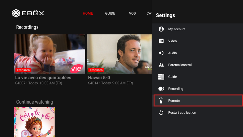This screenshot has width=243, height=137.
Task: Resume the cartoon under Continue watching
Action: click(34, 122)
